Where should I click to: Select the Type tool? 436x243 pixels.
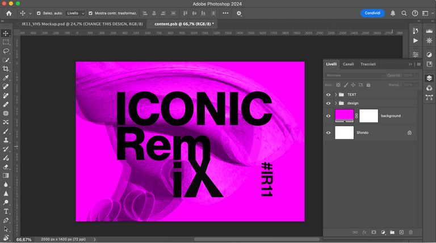(x=6, y=211)
